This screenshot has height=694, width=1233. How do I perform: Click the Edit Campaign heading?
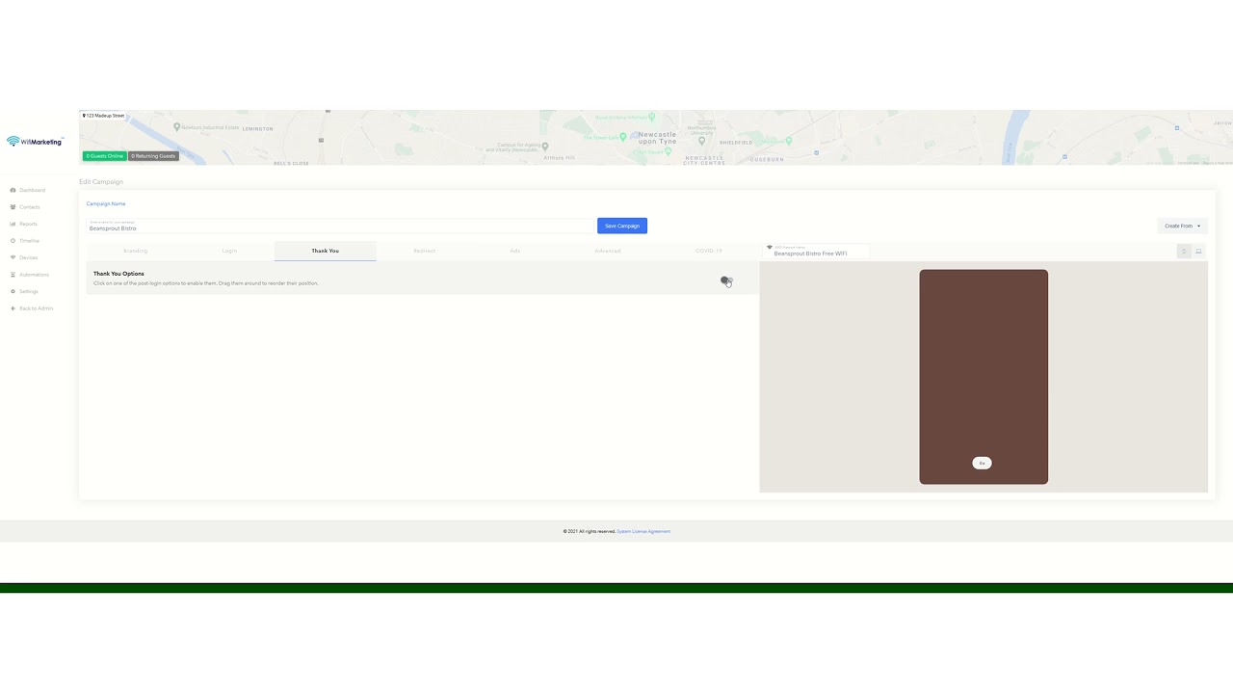pyautogui.click(x=101, y=181)
